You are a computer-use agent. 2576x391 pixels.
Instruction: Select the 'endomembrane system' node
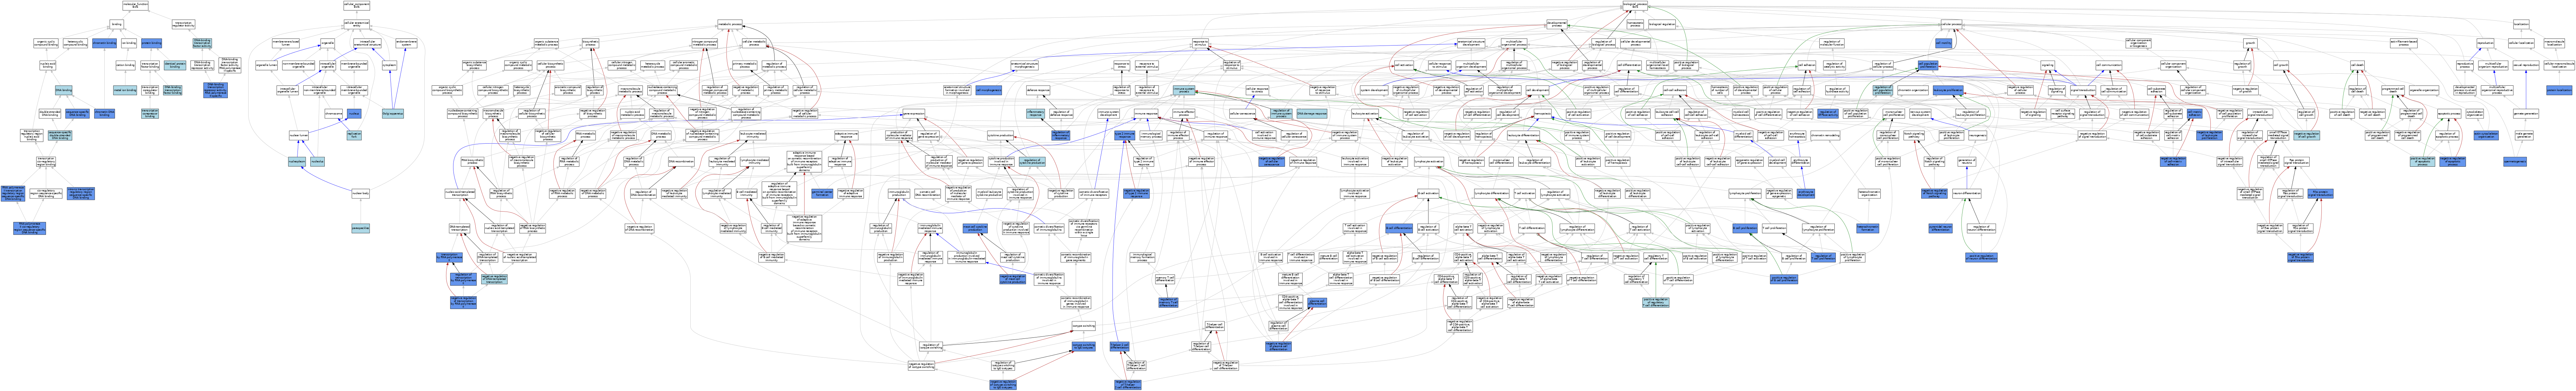[x=407, y=43]
